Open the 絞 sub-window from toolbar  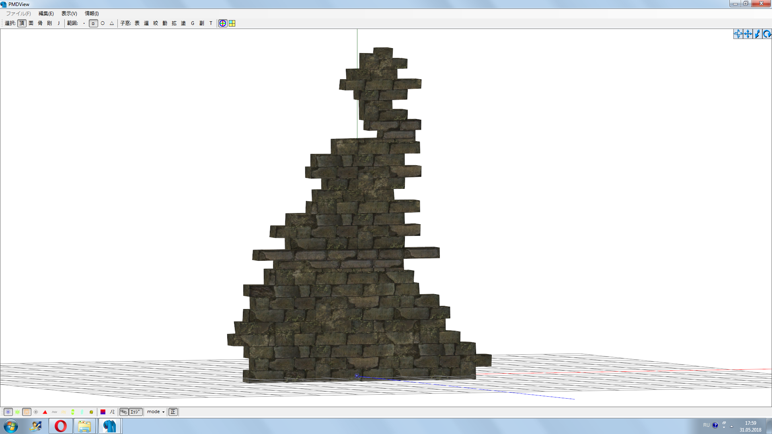pos(156,23)
